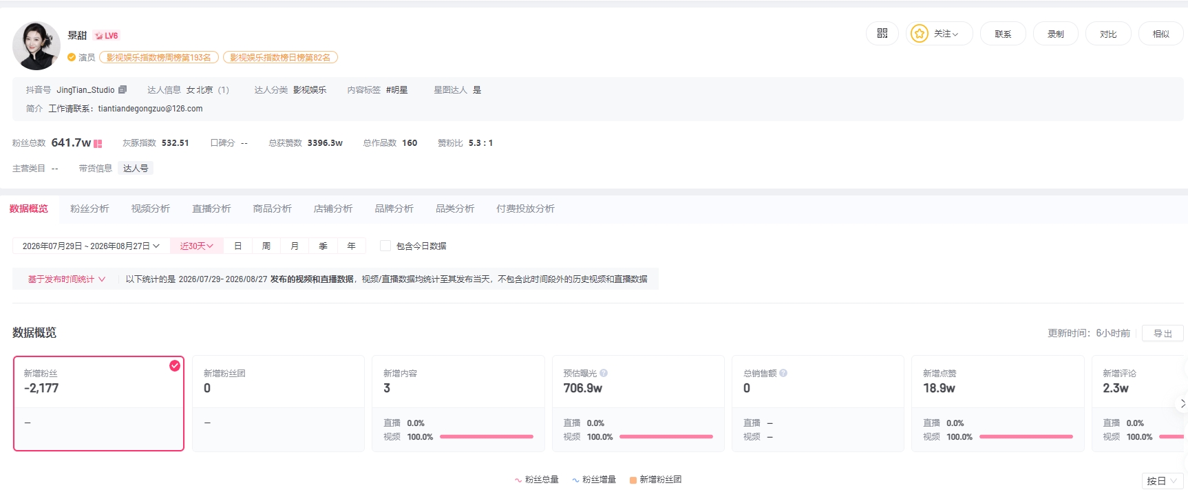
Task: Click the LV6 level badge
Action: click(106, 36)
